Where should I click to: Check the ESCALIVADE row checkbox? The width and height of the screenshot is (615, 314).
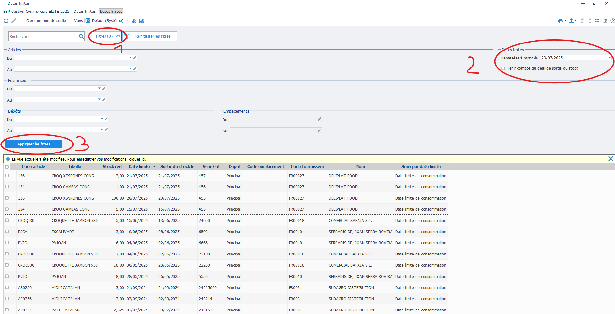(7, 232)
